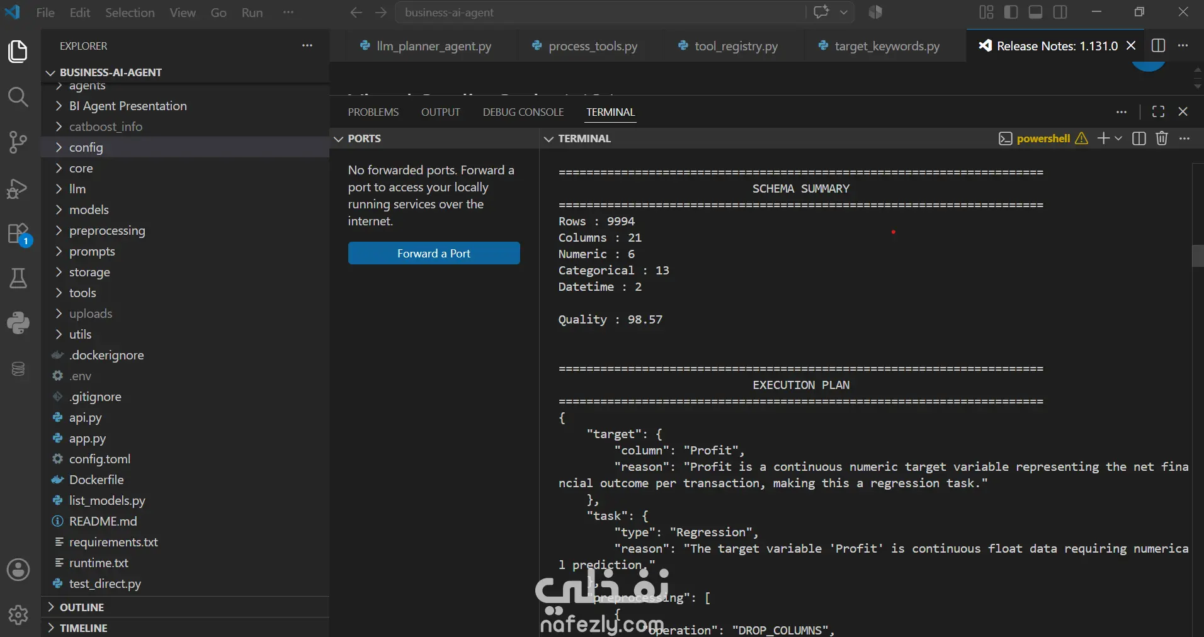
Task: Open Run and Debug view icon
Action: [18, 188]
